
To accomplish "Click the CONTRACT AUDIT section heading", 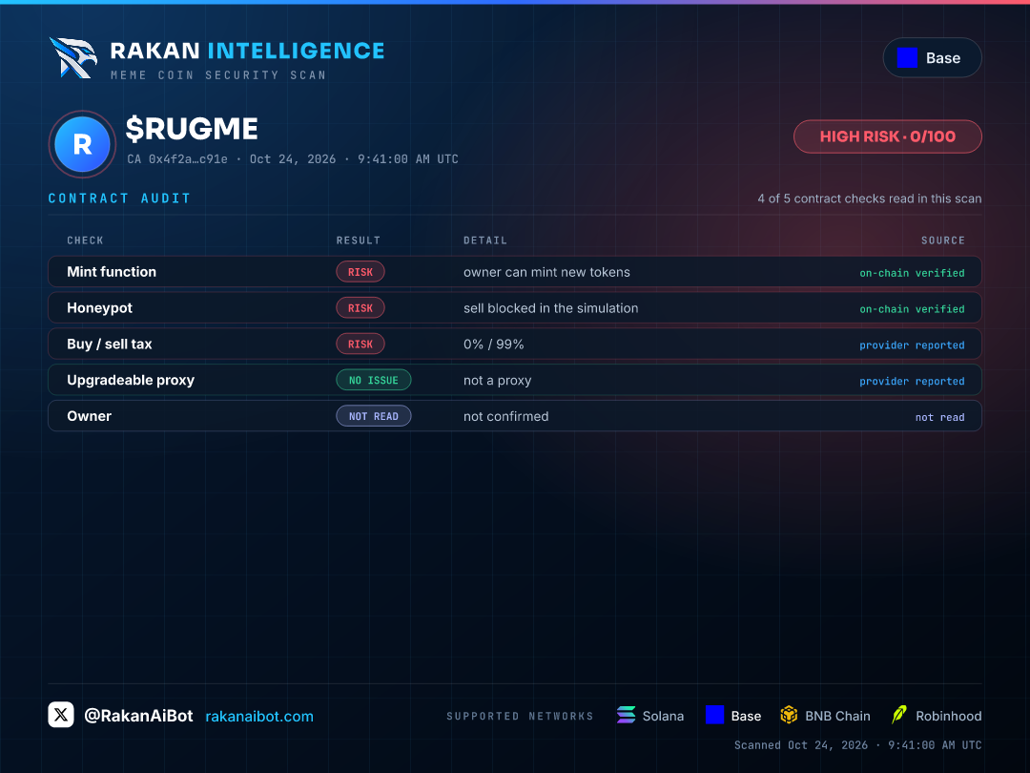I will (119, 198).
